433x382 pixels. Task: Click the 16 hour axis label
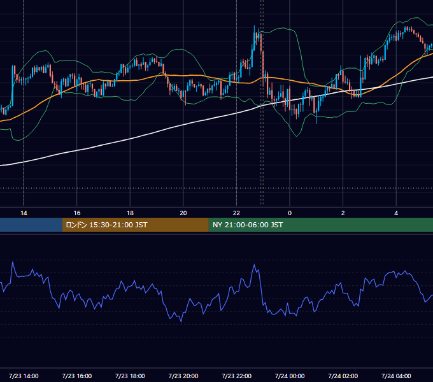pos(77,213)
